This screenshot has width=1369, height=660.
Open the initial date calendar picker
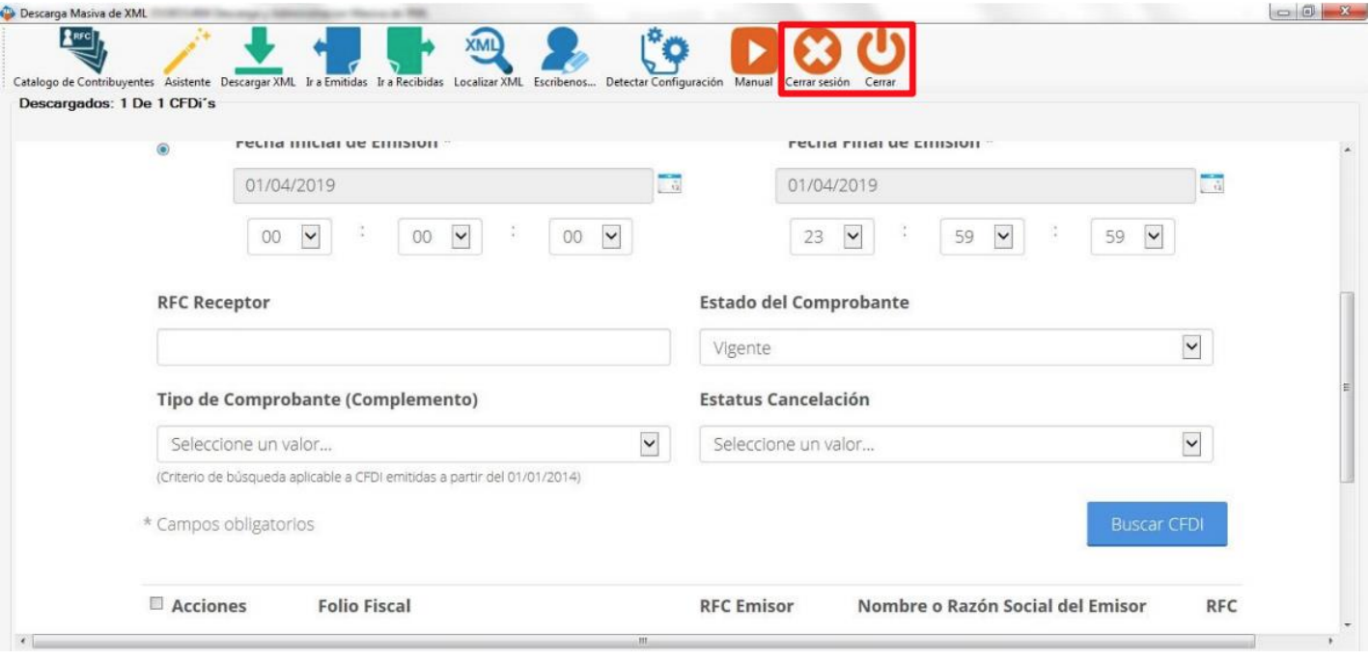(x=669, y=183)
